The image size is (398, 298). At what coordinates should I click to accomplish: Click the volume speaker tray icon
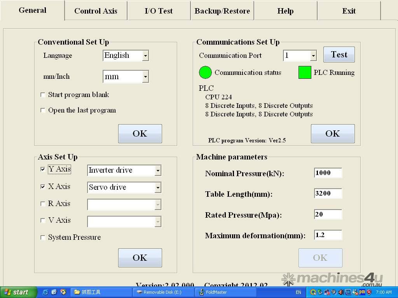341,292
